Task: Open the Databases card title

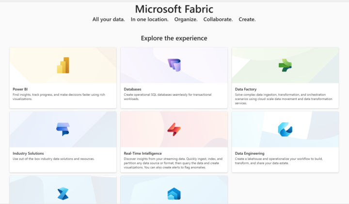Action: pos(132,89)
